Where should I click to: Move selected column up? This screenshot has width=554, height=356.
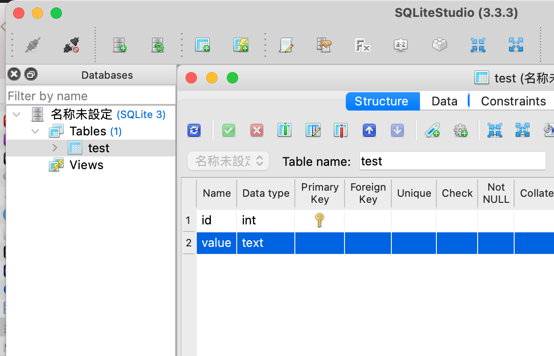point(369,130)
